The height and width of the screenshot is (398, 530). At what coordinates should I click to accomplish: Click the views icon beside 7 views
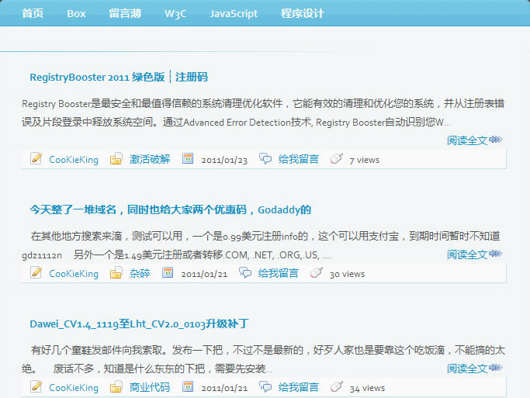pos(336,159)
